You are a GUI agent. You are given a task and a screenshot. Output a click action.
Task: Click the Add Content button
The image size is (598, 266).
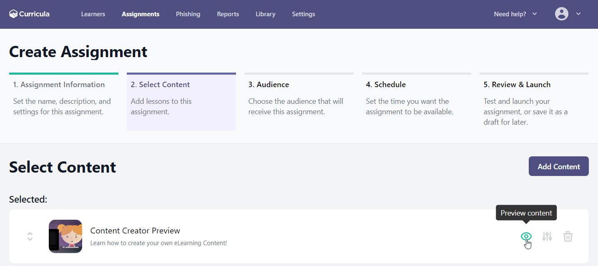pos(559,166)
